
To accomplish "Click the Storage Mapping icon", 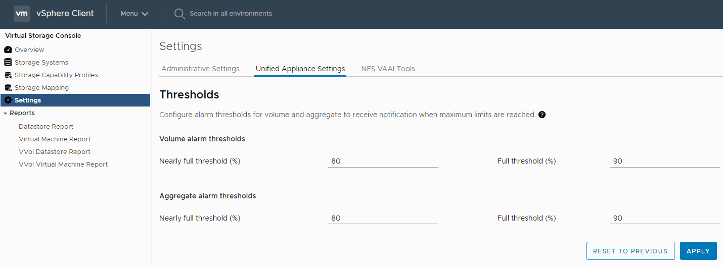I will point(8,88).
